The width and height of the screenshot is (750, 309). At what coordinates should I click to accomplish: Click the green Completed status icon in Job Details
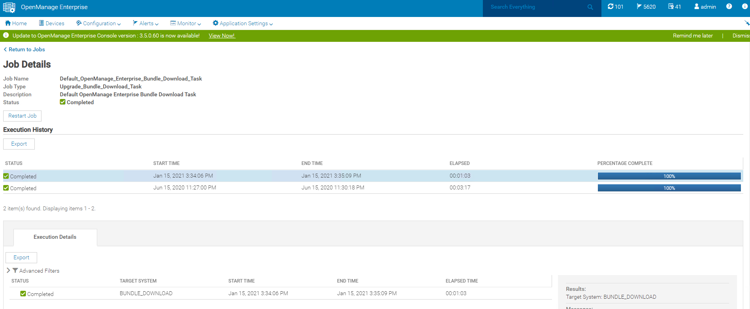(x=62, y=102)
